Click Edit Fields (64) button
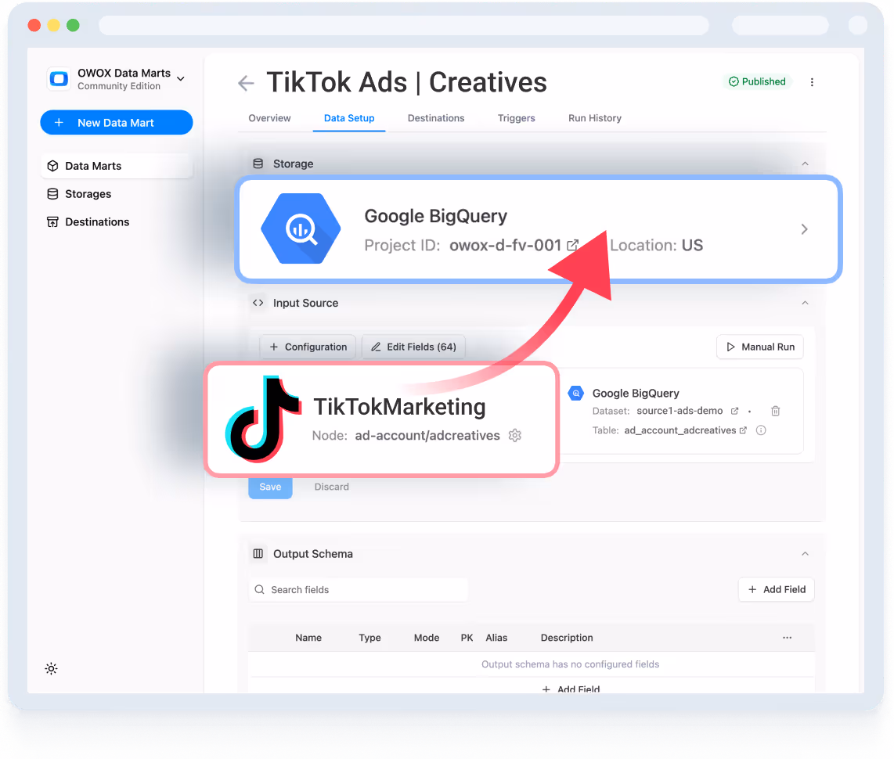 (x=413, y=347)
